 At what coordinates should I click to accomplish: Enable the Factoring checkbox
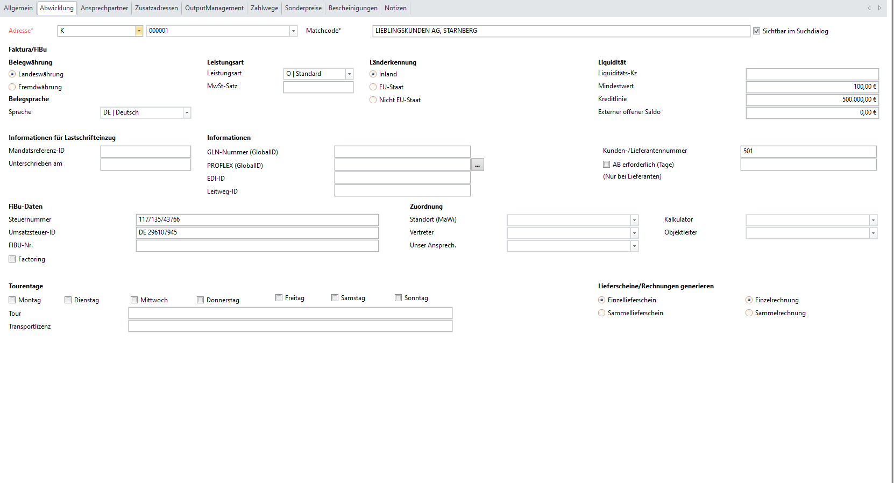[x=12, y=259]
